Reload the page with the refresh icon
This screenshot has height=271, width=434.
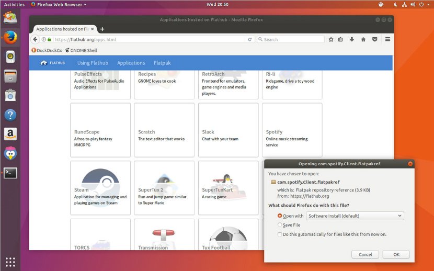click(x=249, y=40)
